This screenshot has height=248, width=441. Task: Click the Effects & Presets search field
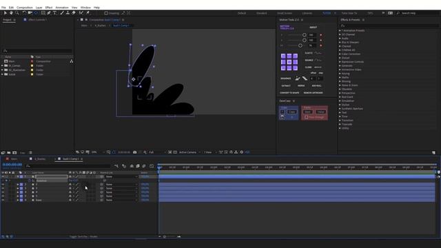[389, 25]
